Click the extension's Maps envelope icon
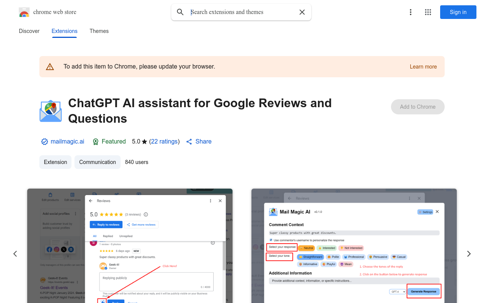Screen dimensions: 484x303 [51, 111]
